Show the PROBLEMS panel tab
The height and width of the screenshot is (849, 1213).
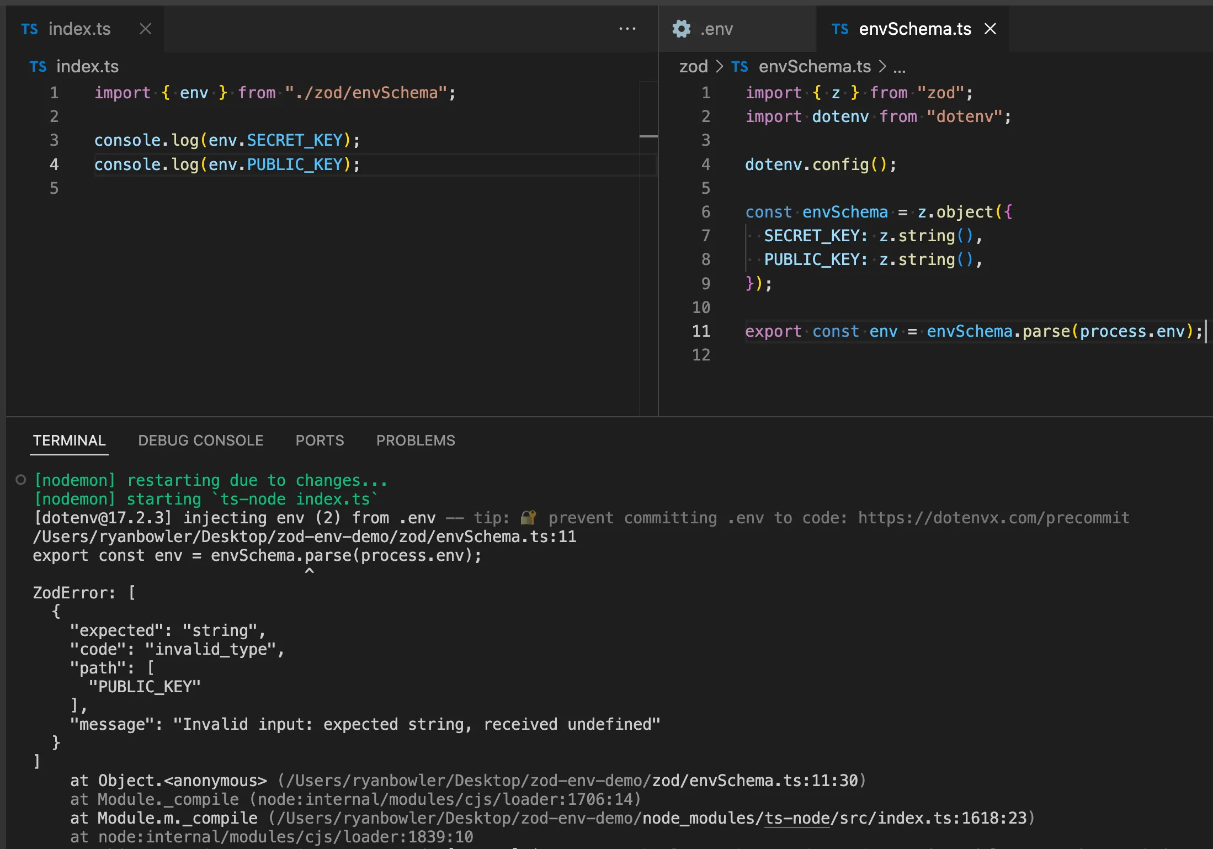(416, 441)
